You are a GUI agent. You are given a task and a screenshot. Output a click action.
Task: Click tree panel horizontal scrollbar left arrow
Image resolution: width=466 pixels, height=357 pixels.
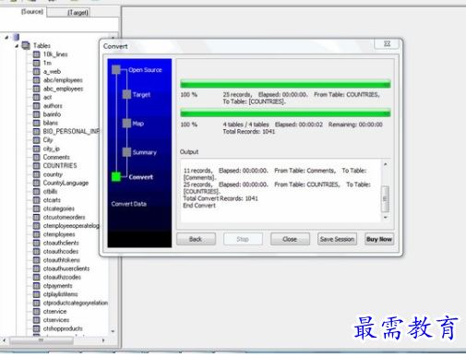[4, 340]
